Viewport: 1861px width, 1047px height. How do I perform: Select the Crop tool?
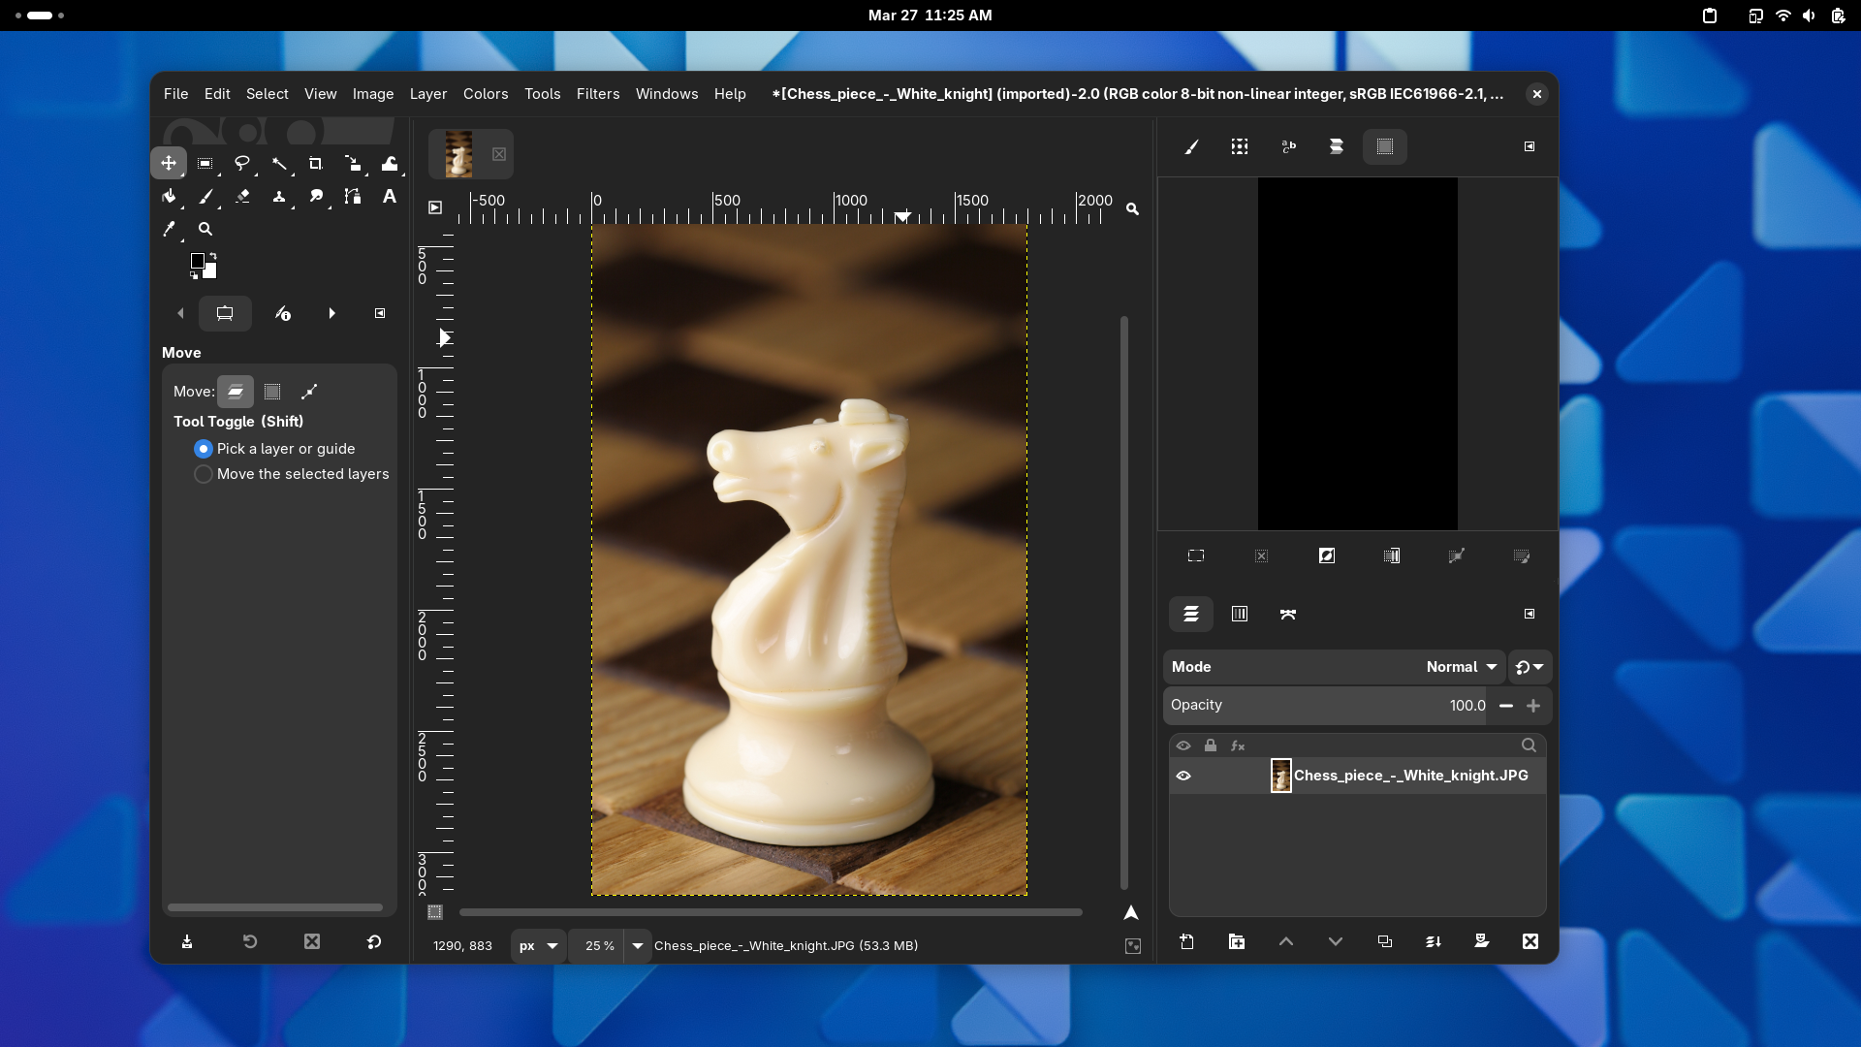pyautogui.click(x=316, y=164)
